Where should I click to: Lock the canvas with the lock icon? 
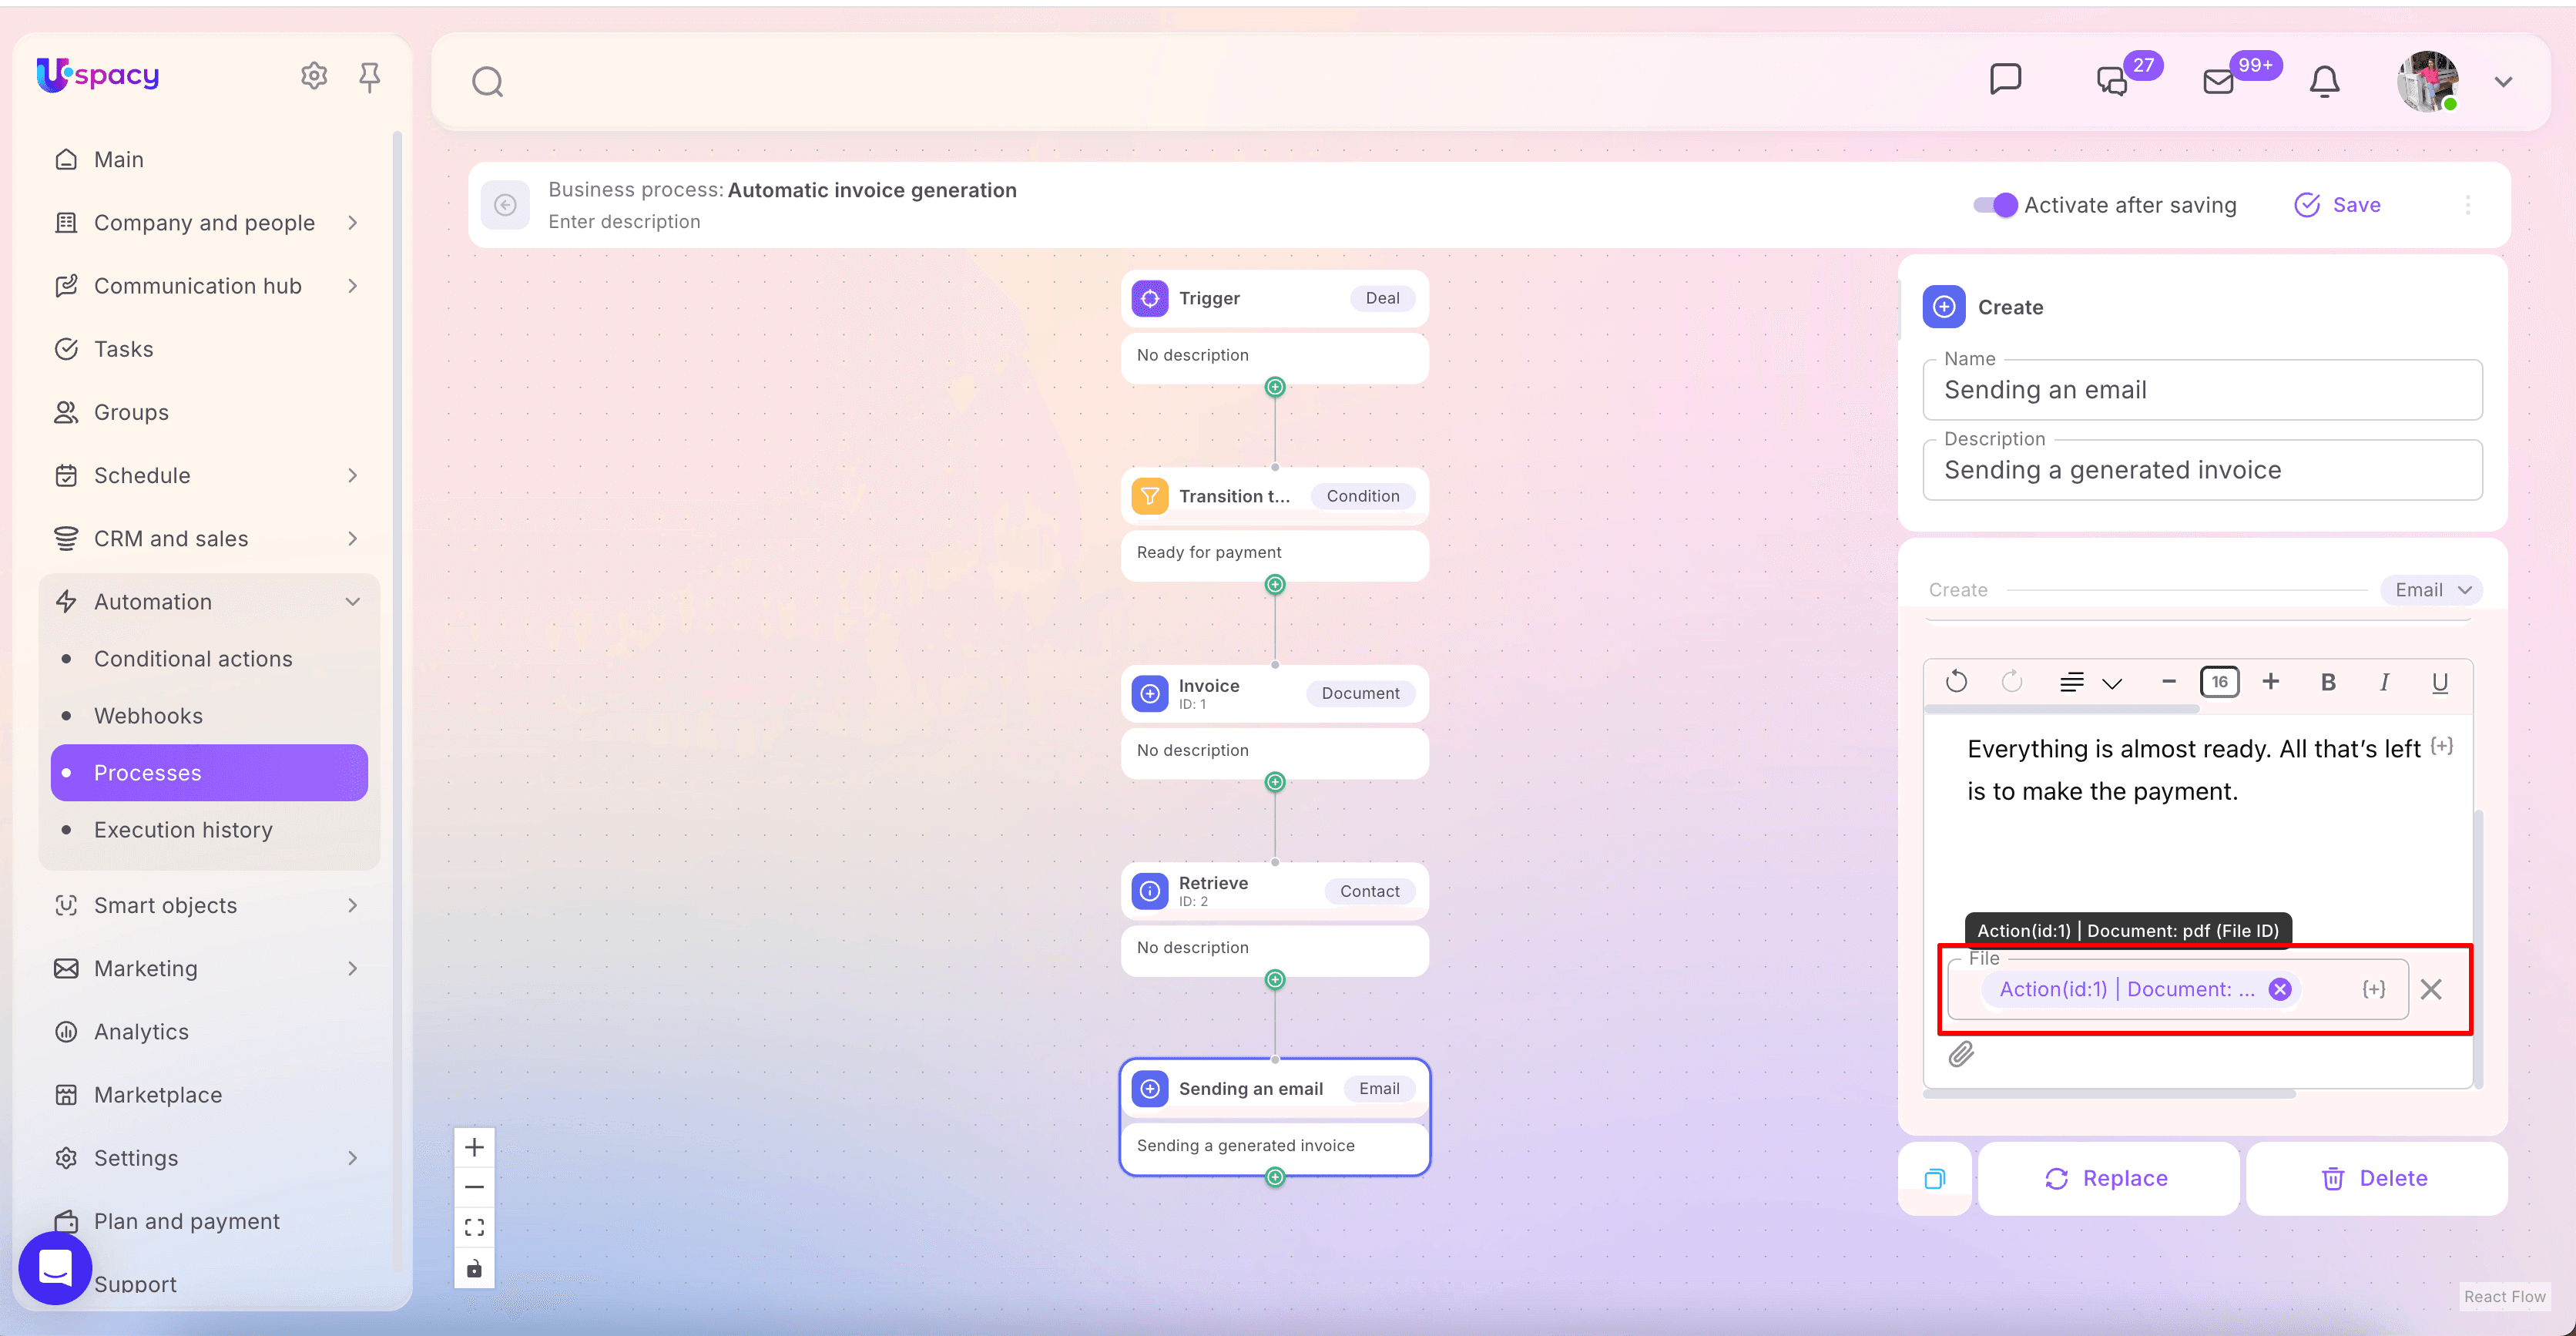[474, 1268]
